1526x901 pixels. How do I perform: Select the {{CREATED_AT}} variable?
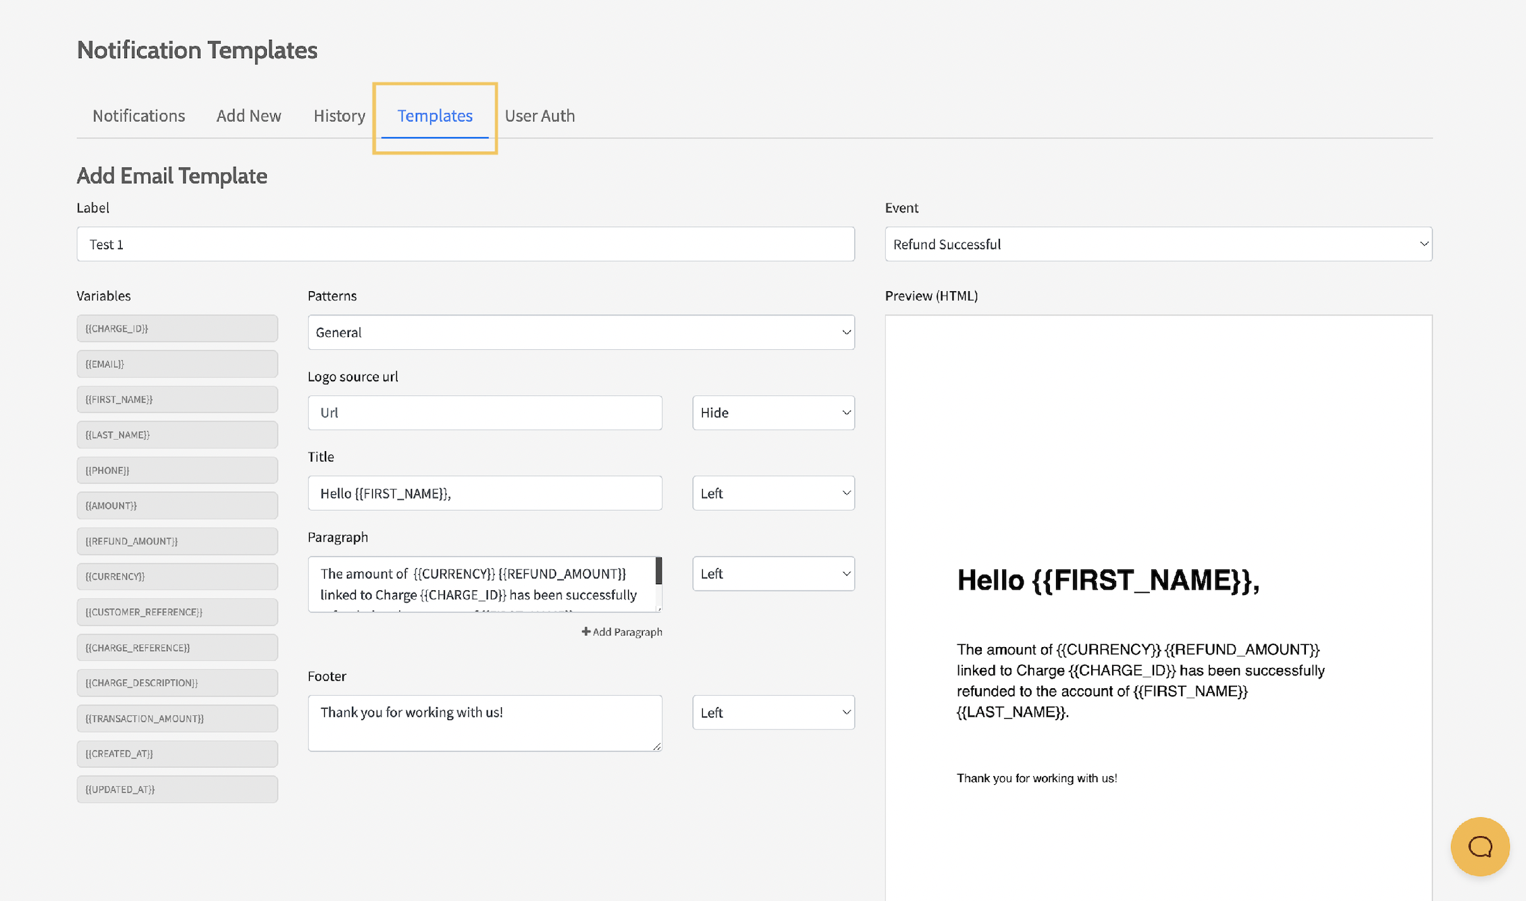click(177, 753)
